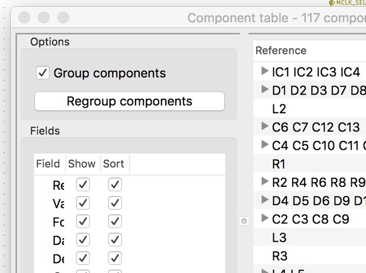Click the Sort column header in Fields
The height and width of the screenshot is (273, 366).
pyautogui.click(x=113, y=164)
